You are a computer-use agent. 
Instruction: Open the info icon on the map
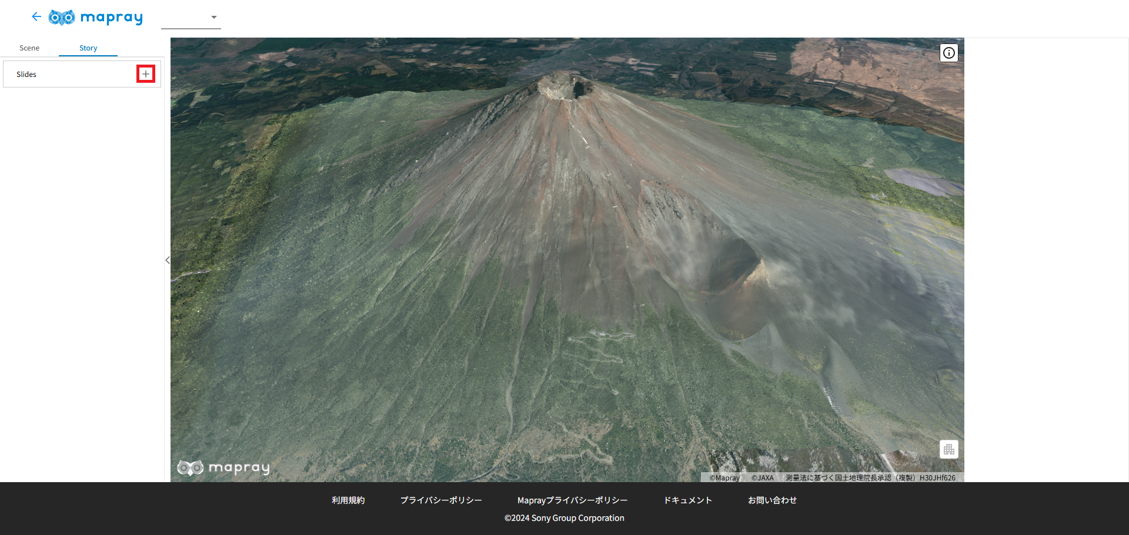(948, 53)
